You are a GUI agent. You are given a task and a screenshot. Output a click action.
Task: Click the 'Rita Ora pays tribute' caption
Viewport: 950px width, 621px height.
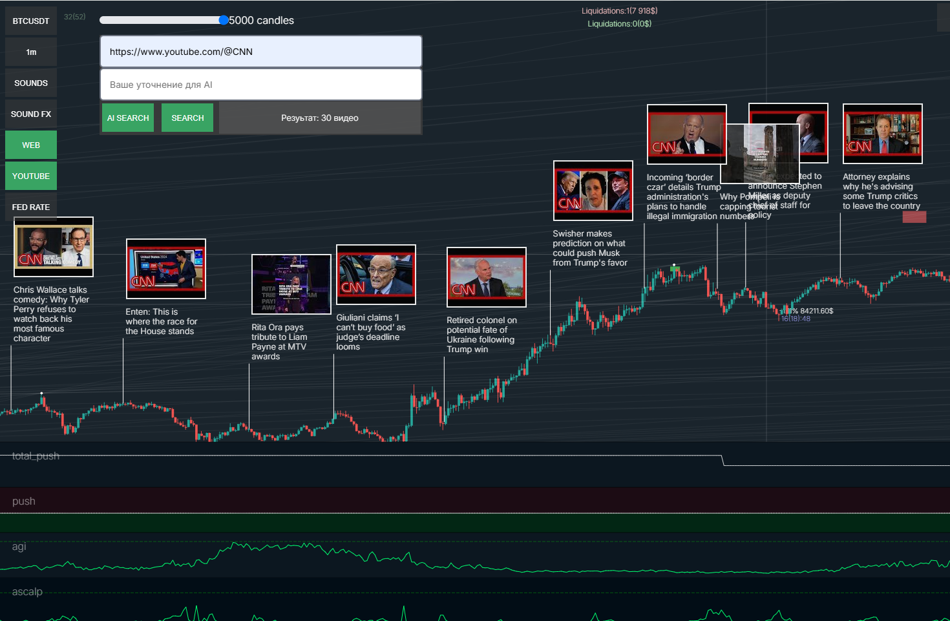(279, 342)
